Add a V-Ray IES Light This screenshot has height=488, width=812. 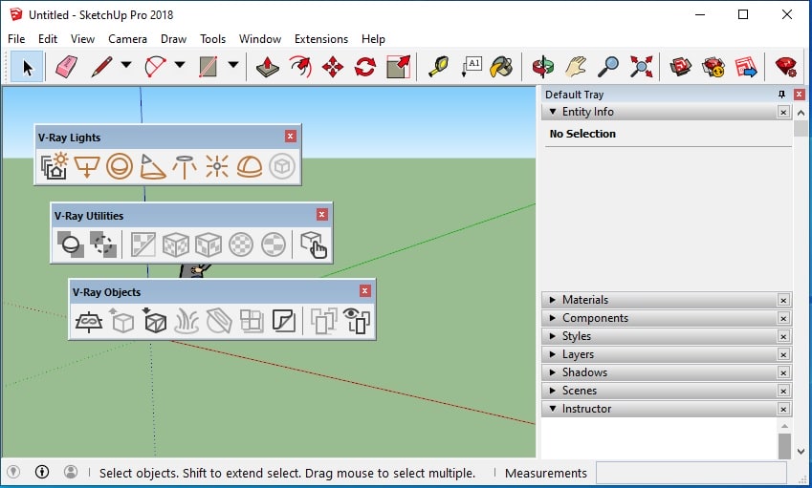coord(185,166)
